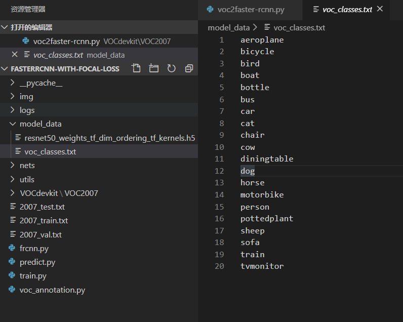The image size is (403, 322).
Task: Select voc_classes.txt in the model_data folder
Action: (99, 151)
